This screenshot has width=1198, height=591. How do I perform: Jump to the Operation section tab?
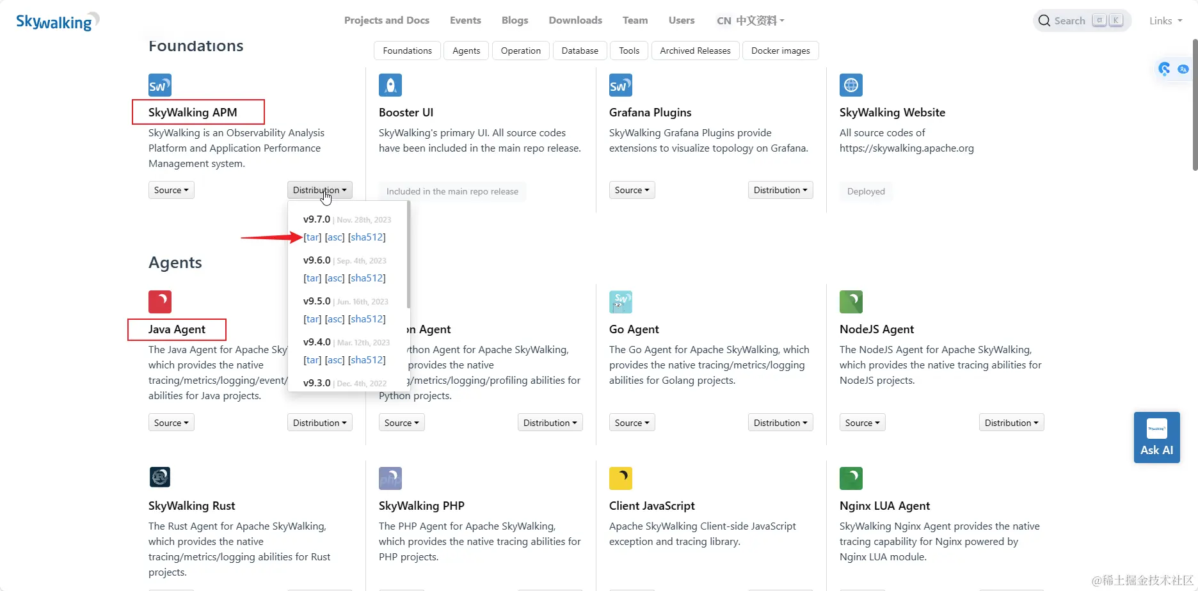click(x=521, y=51)
